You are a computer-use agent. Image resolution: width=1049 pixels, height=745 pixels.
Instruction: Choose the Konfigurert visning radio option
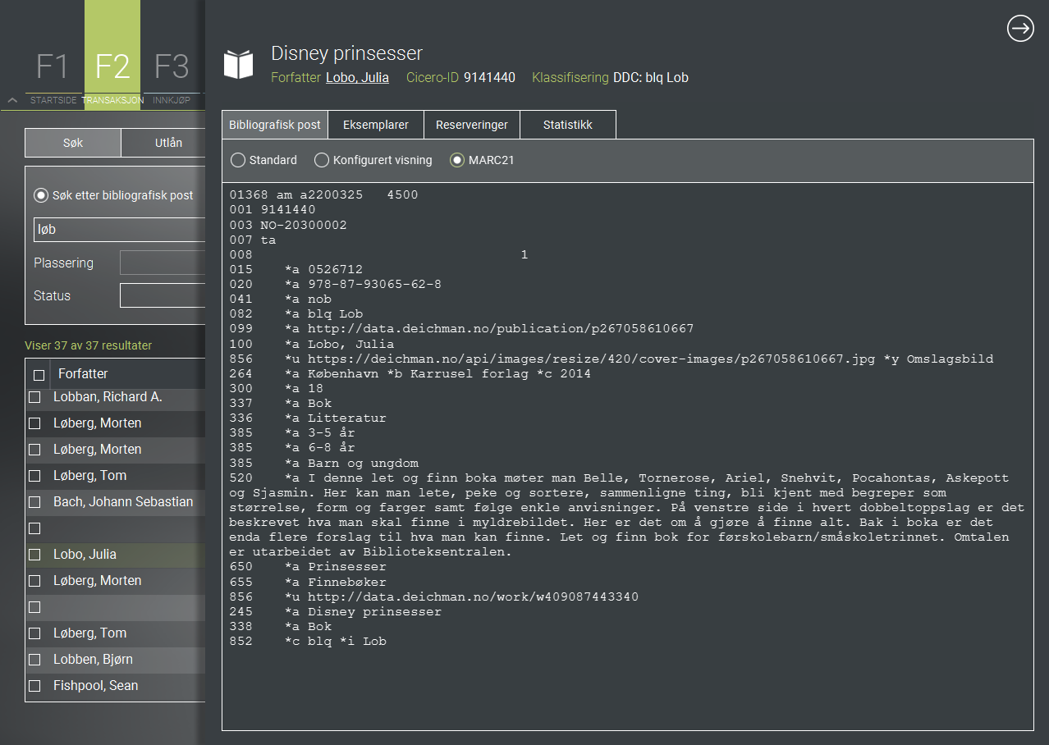pos(322,160)
